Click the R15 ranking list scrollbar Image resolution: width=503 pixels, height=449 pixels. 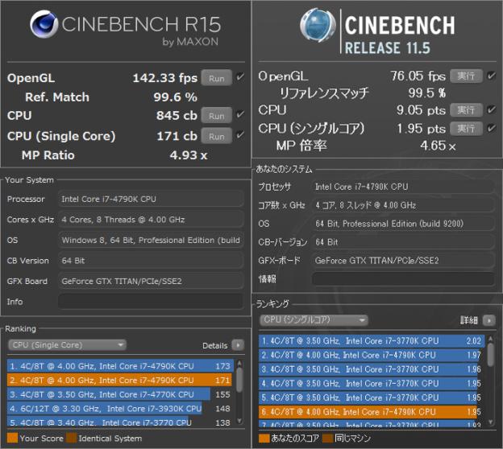(239, 380)
